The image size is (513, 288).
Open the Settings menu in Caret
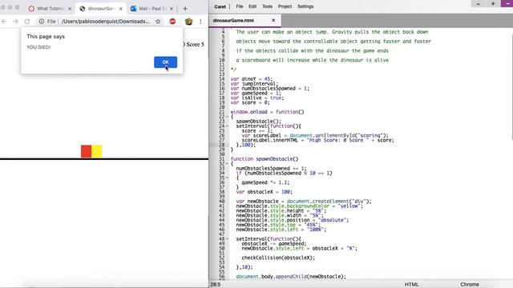point(305,6)
